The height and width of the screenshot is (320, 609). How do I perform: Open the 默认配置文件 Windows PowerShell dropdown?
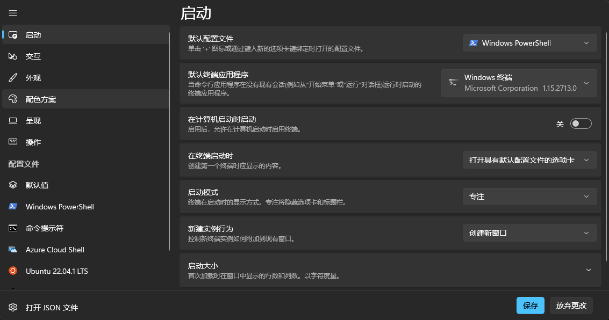click(529, 43)
